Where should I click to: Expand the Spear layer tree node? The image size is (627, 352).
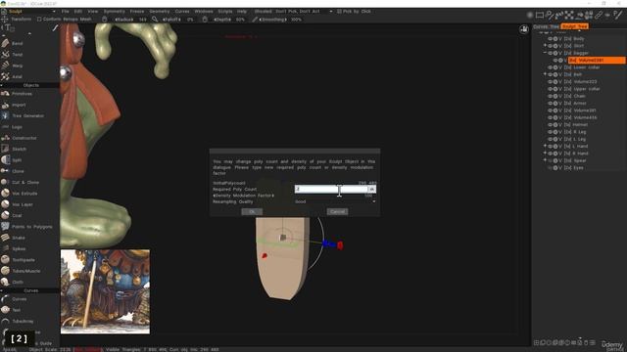coord(545,160)
